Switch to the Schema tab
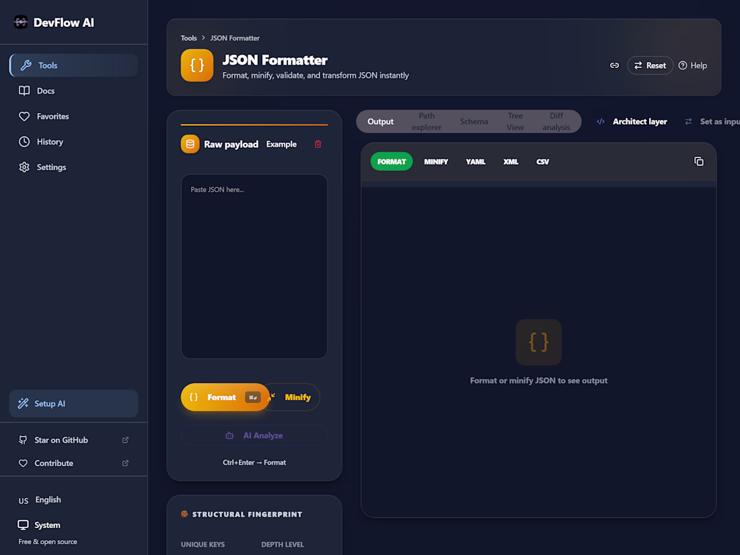 (474, 121)
